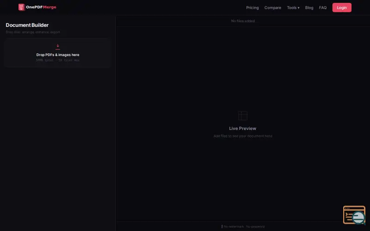Click the No password footer text
This screenshot has width=370, height=231.
[x=255, y=226]
